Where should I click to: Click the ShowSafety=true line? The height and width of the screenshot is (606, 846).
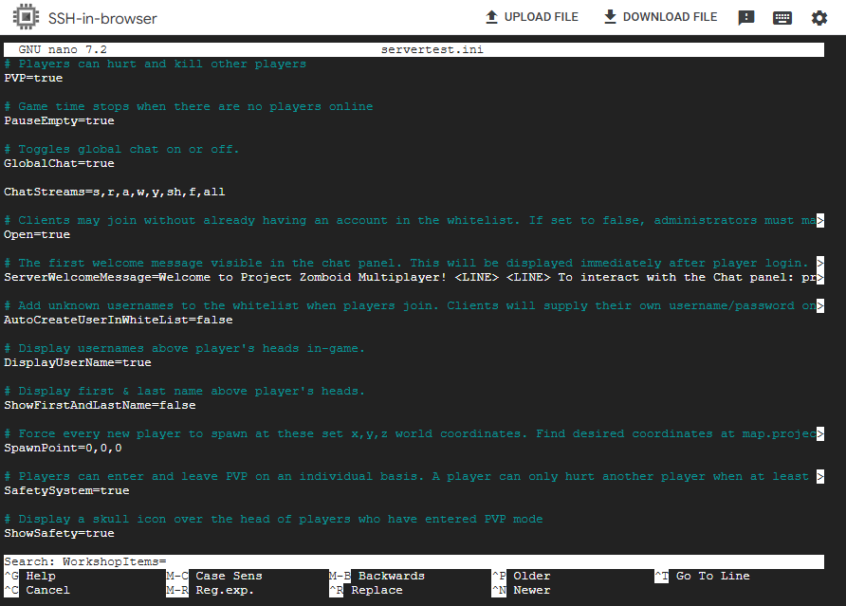(60, 533)
